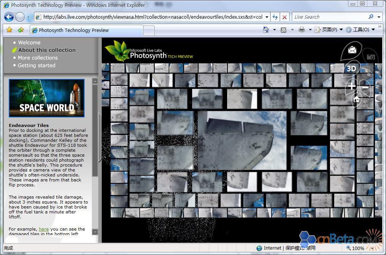Click the Print icon
Viewport: 386px width, 255px height.
[x=301, y=30]
